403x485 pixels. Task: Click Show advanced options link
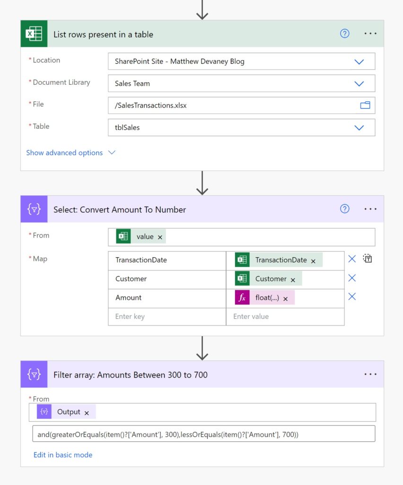click(64, 153)
